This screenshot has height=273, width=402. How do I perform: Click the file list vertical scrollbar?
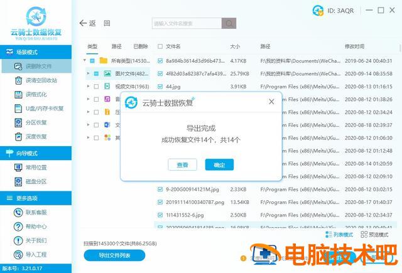[x=400, y=48]
